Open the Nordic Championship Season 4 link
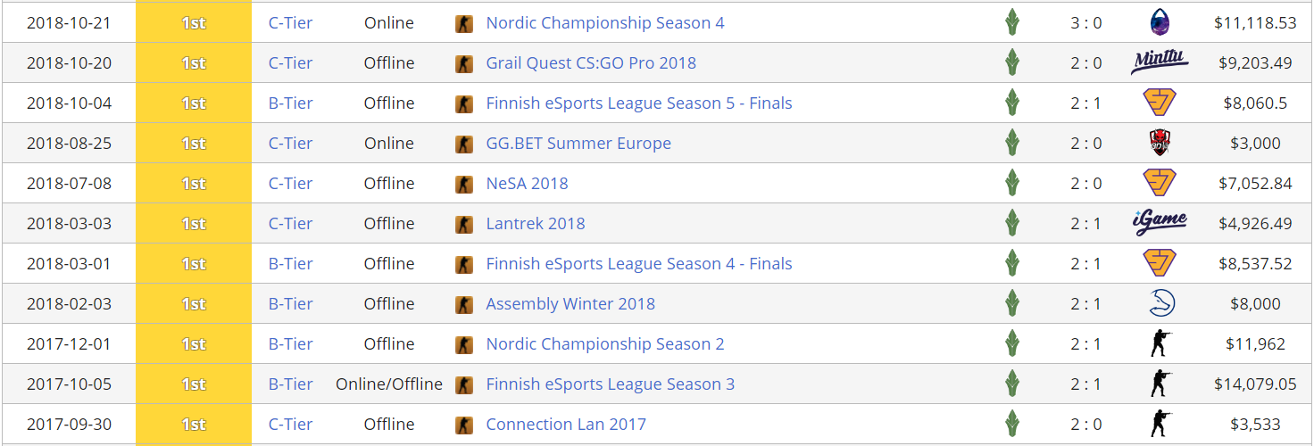This screenshot has width=1314, height=446. [x=605, y=23]
